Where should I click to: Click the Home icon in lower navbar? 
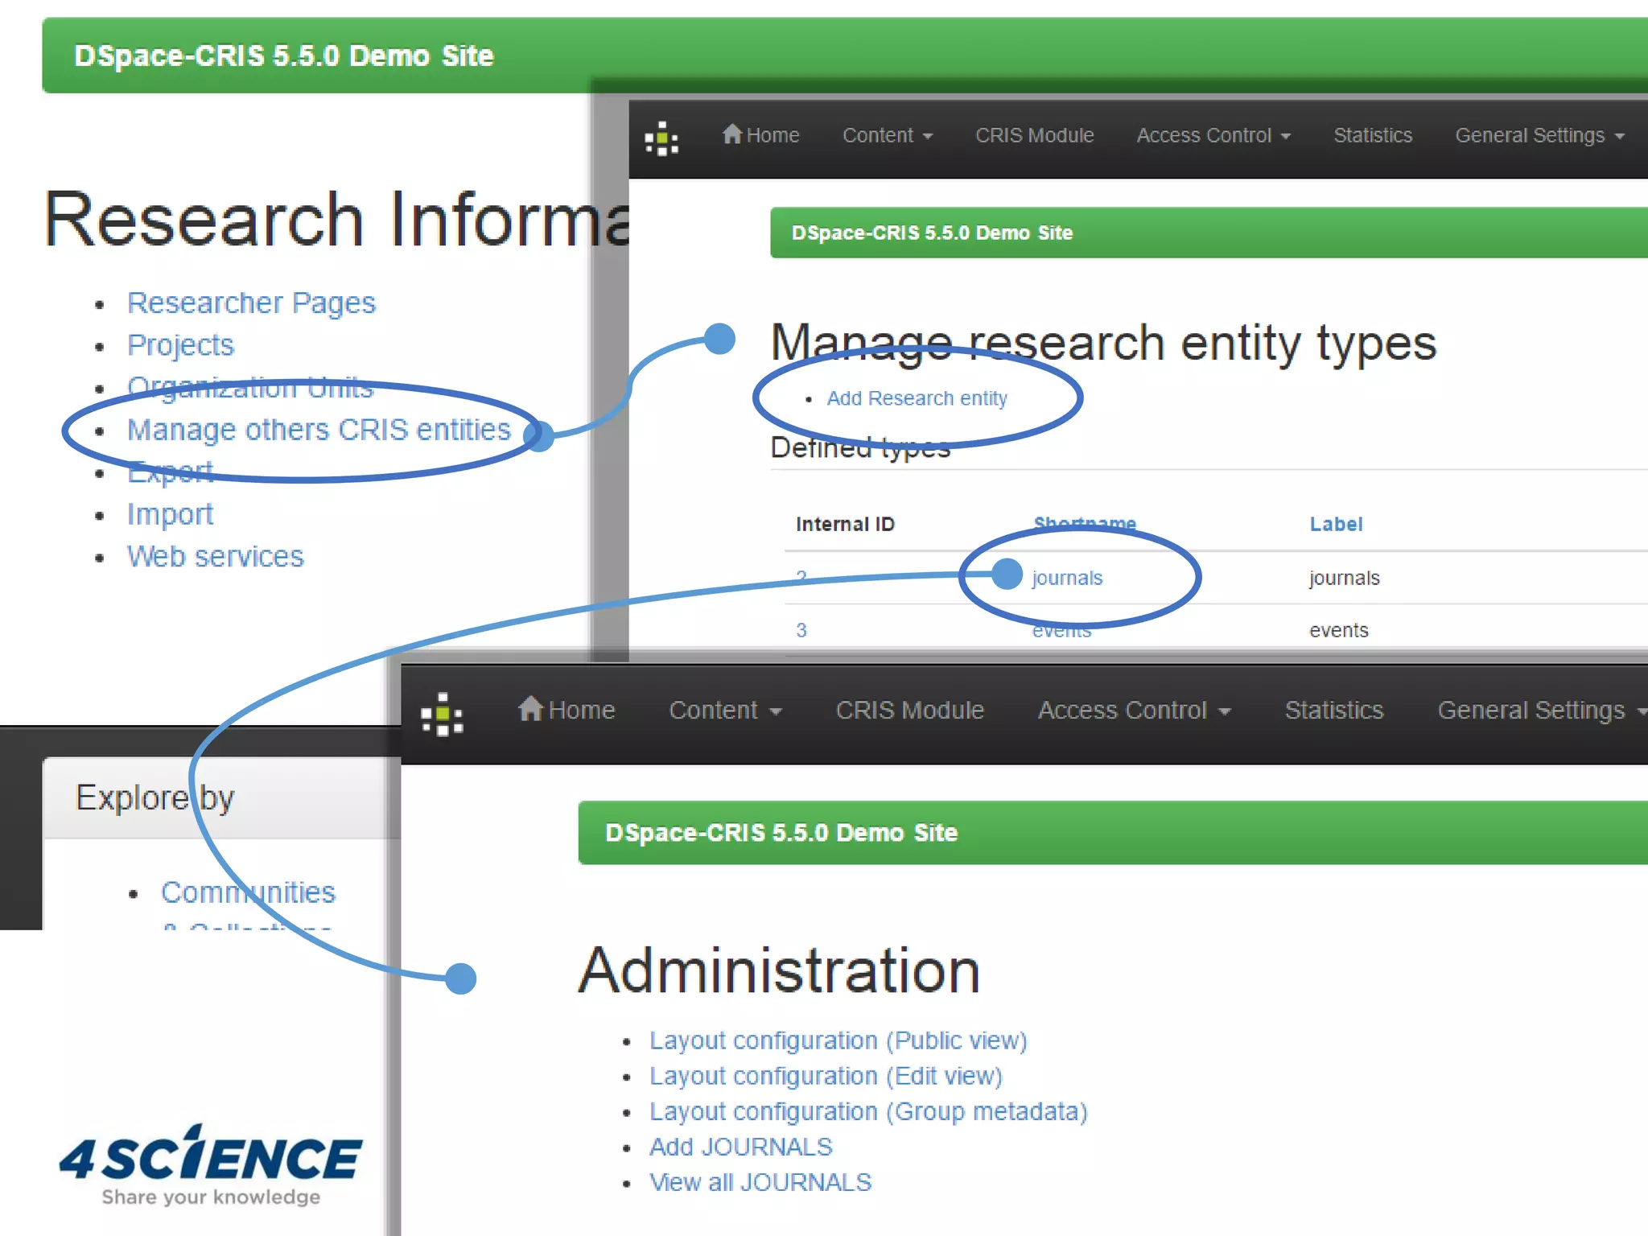[x=530, y=709]
